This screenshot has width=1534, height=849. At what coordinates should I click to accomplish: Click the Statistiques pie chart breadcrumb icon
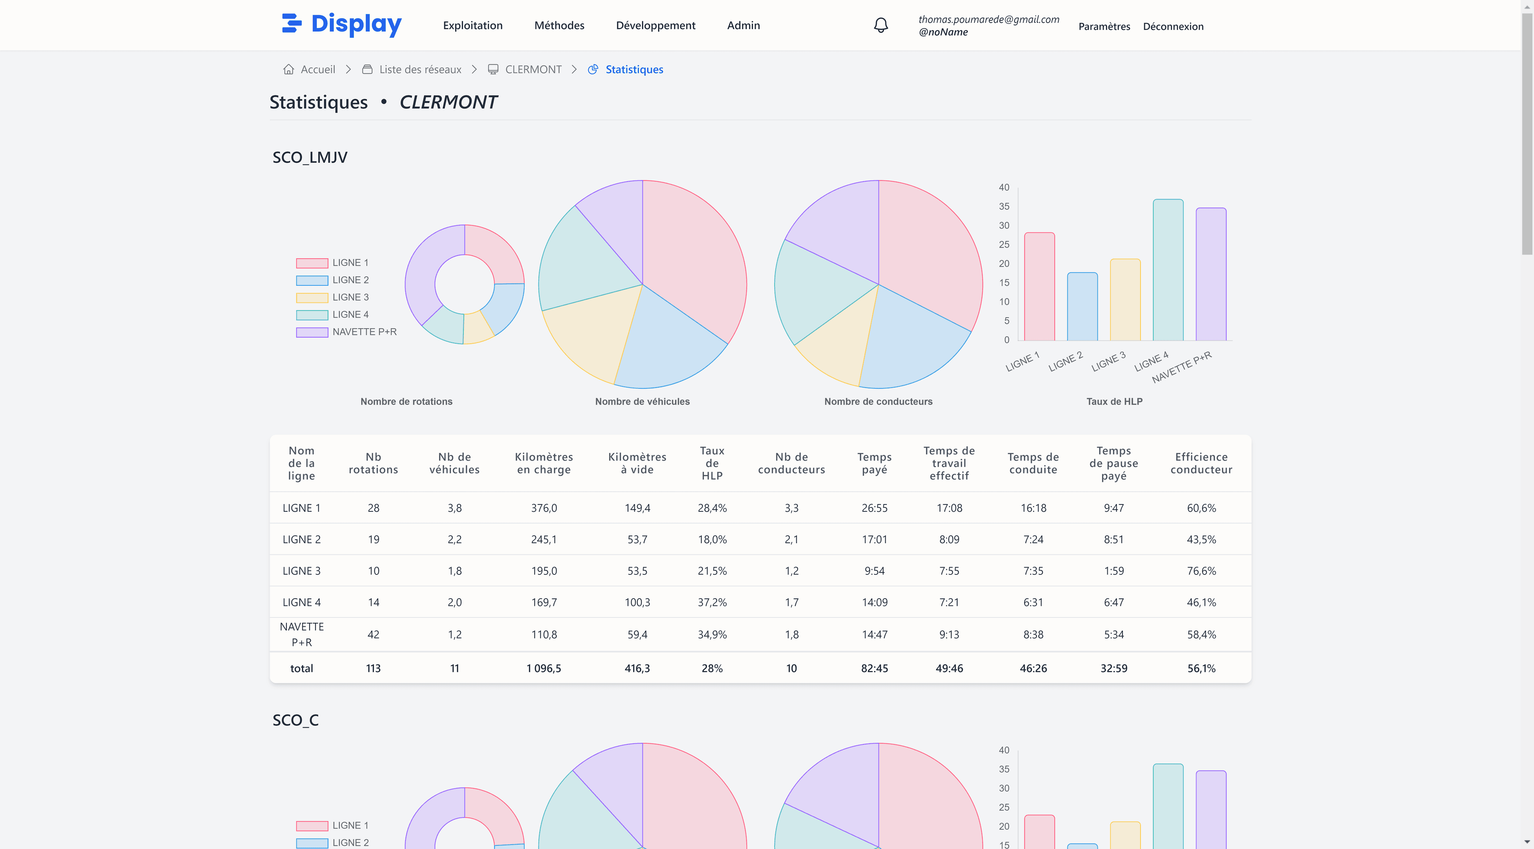pos(593,69)
